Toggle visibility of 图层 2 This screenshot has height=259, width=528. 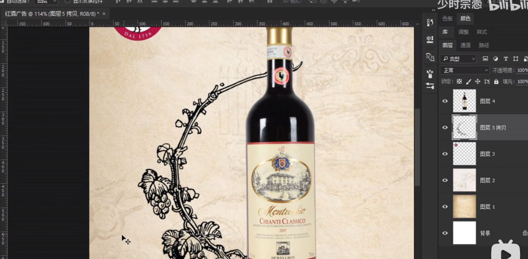pos(445,180)
